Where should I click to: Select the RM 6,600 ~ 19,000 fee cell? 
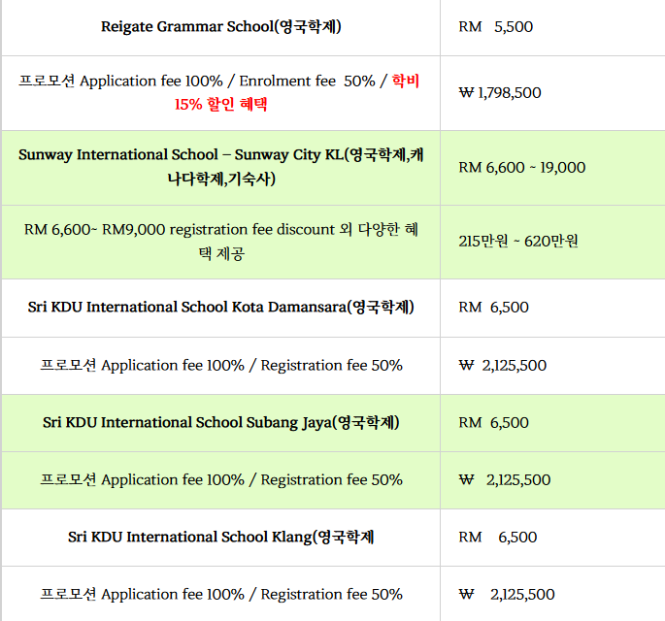pos(521,167)
